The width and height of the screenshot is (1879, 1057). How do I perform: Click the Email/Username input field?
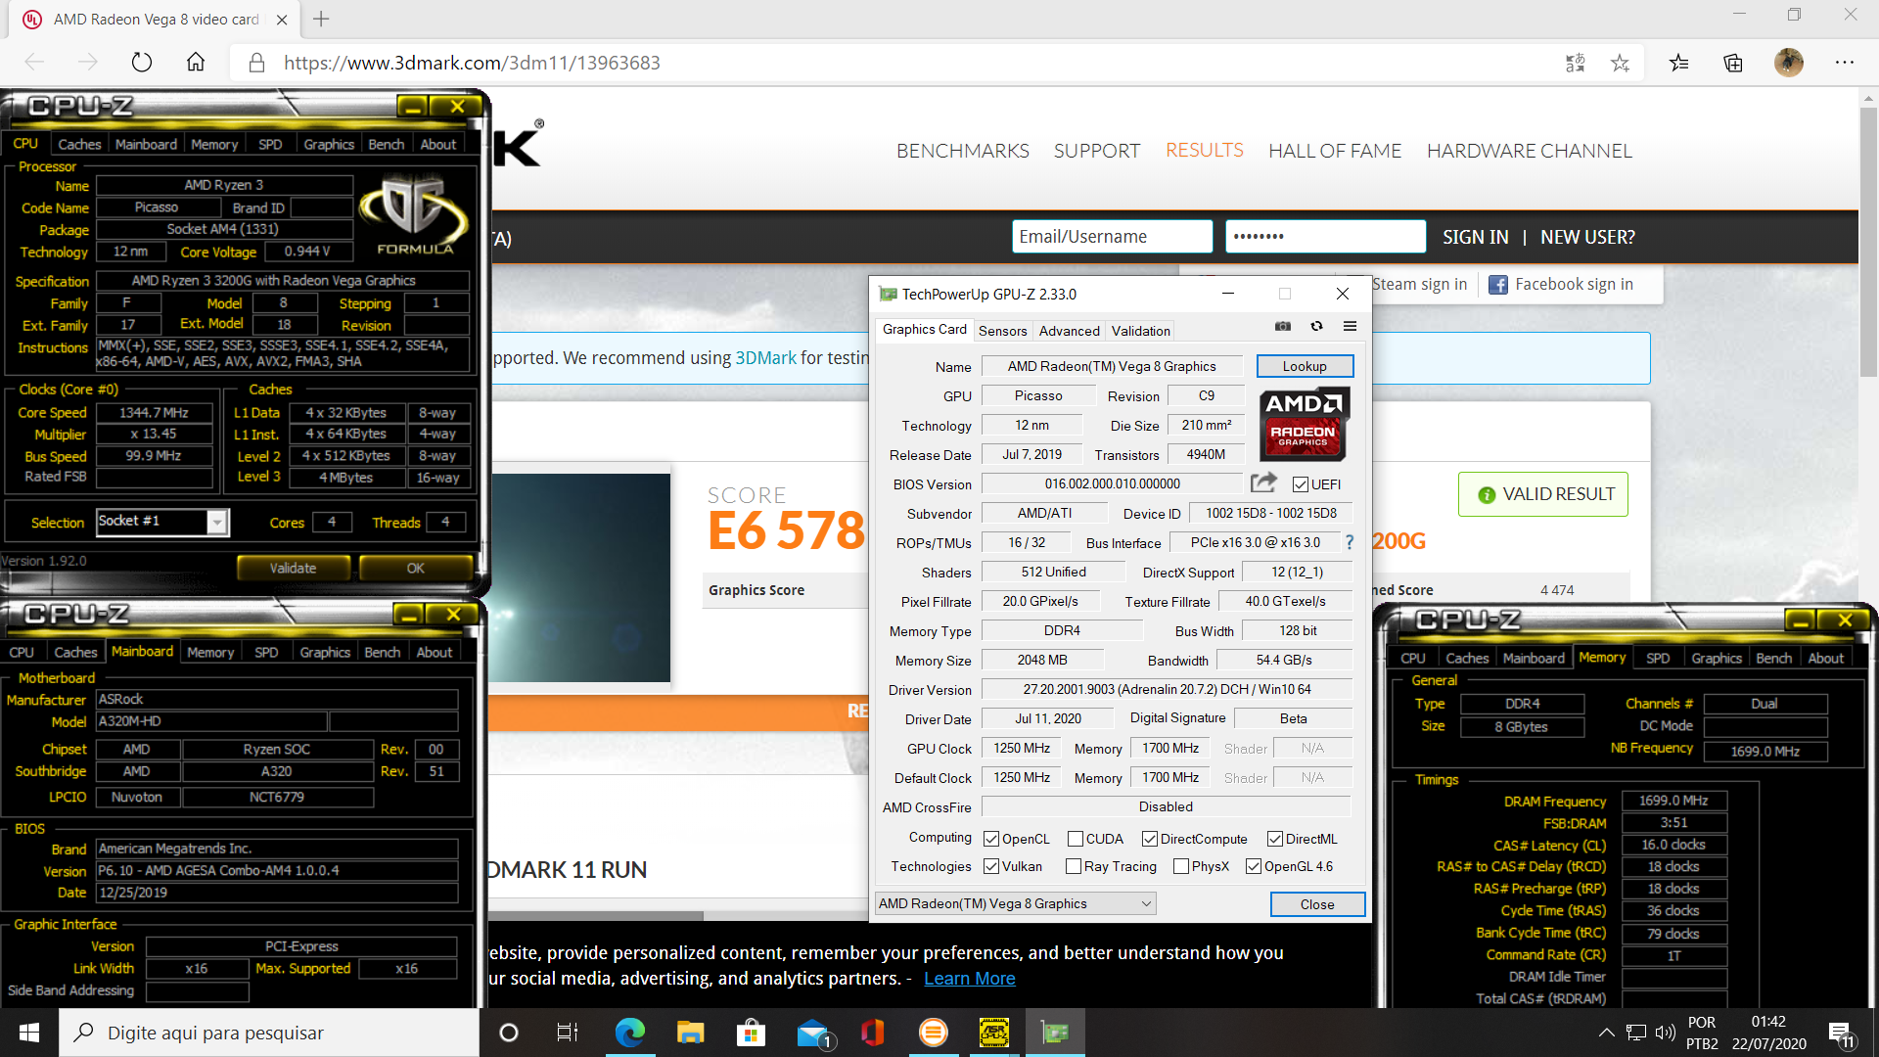point(1112,236)
